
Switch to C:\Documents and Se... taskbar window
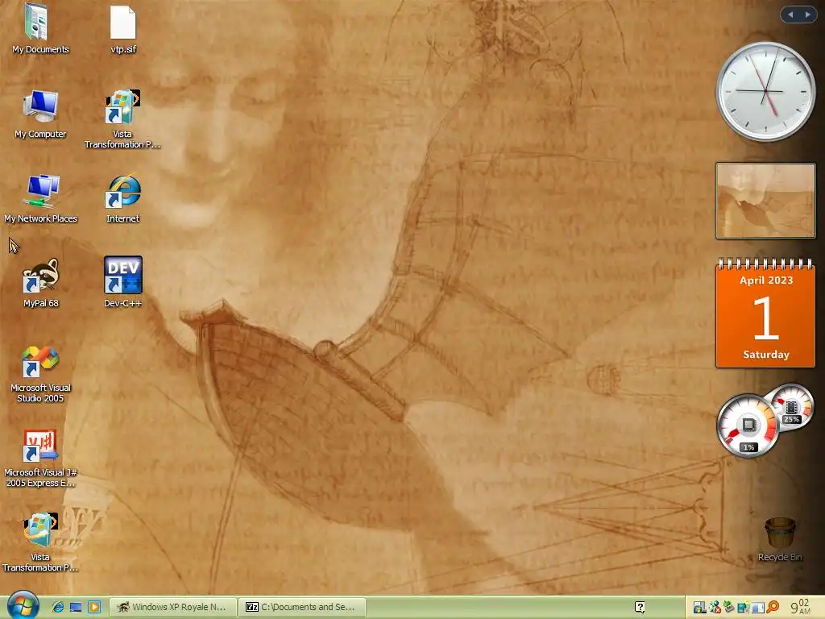tap(303, 607)
